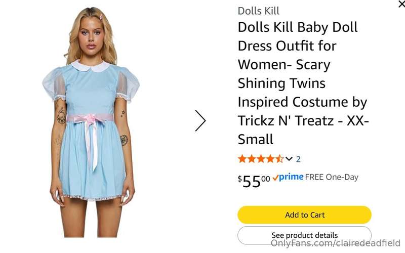The height and width of the screenshot is (253, 405).
Task: Expand the rating breakdown chevron
Action: pyautogui.click(x=289, y=159)
